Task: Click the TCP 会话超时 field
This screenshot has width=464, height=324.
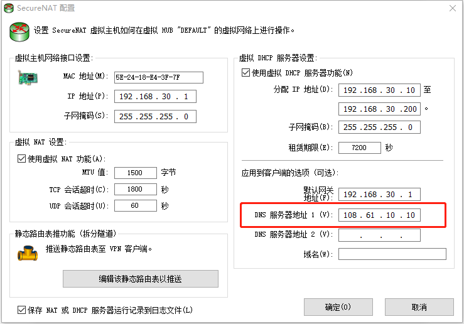Action: [x=135, y=190]
